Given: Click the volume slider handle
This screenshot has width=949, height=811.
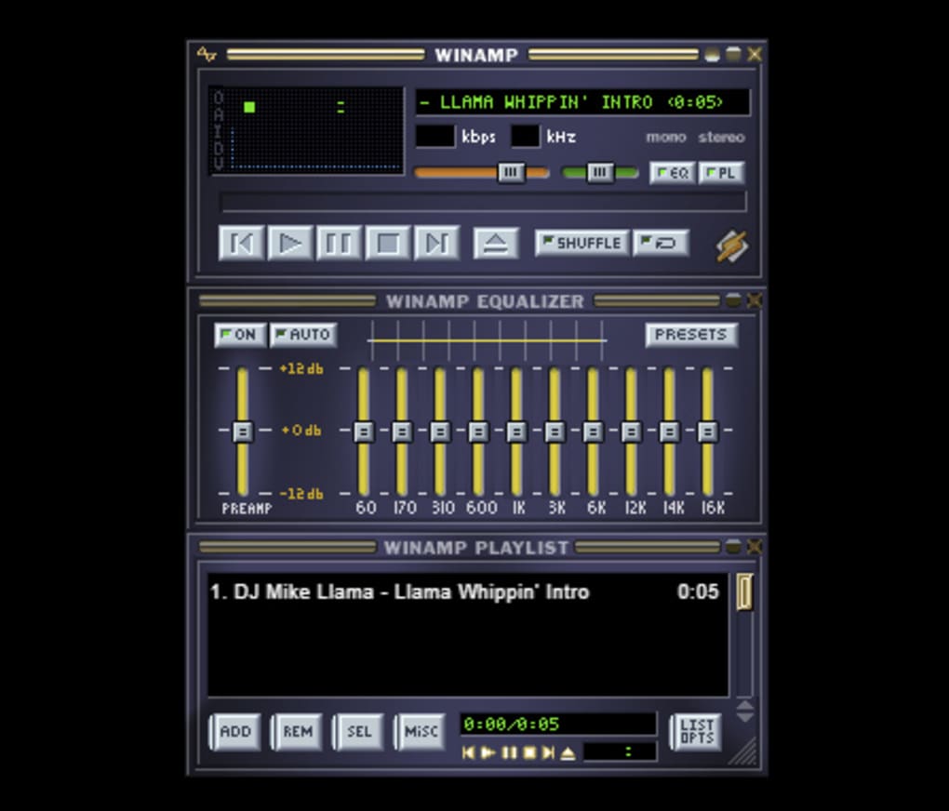Looking at the screenshot, I should point(510,173).
